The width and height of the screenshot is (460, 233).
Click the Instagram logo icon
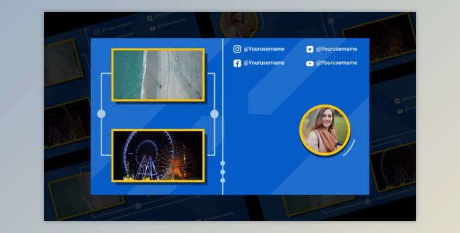(x=237, y=49)
